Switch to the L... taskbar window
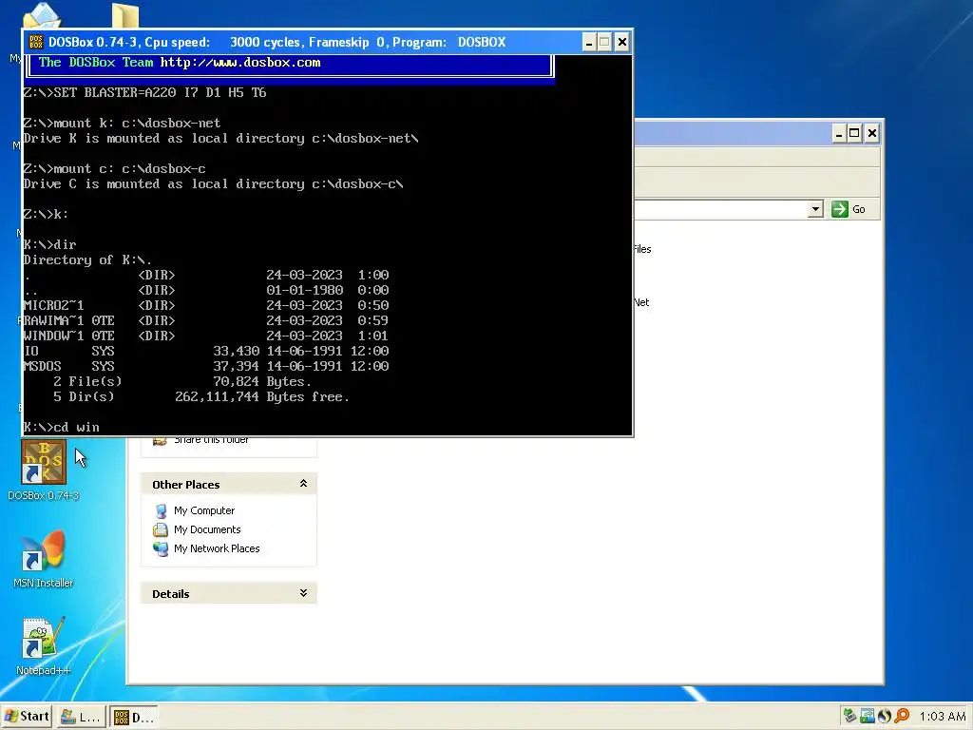The height and width of the screenshot is (730, 973). [x=80, y=717]
